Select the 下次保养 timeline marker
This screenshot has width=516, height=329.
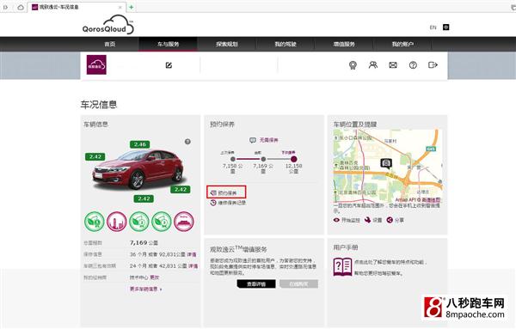pyautogui.click(x=293, y=159)
